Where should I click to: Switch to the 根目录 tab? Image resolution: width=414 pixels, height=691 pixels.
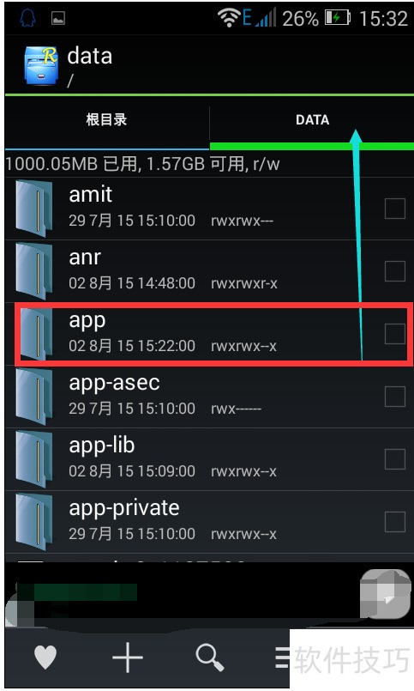(x=106, y=119)
